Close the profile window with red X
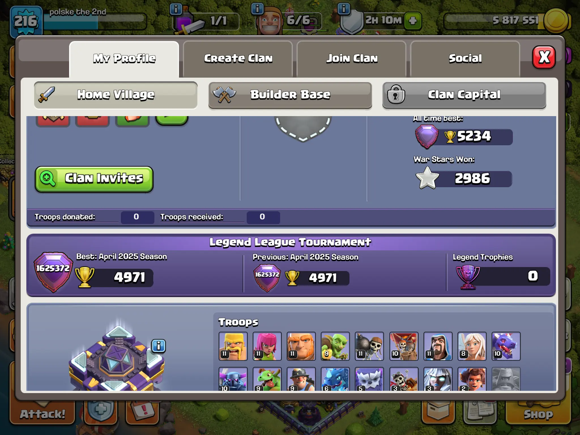 click(x=544, y=57)
